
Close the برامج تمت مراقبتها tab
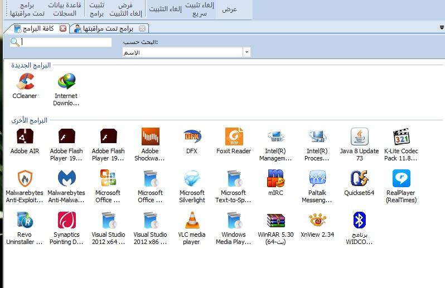pos(142,28)
